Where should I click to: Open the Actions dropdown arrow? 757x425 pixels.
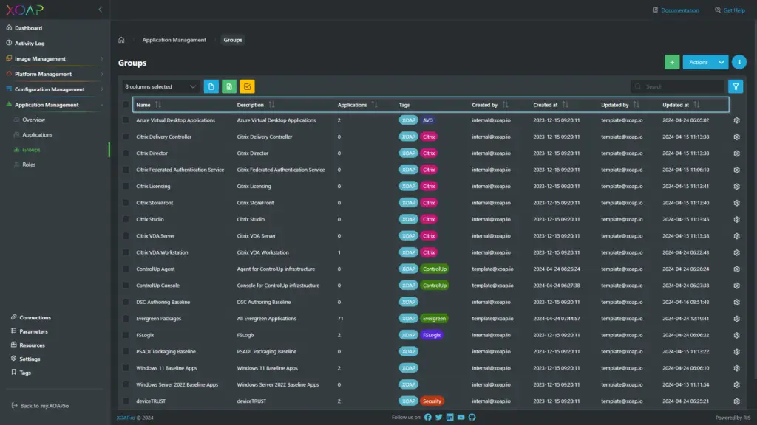pyautogui.click(x=721, y=62)
